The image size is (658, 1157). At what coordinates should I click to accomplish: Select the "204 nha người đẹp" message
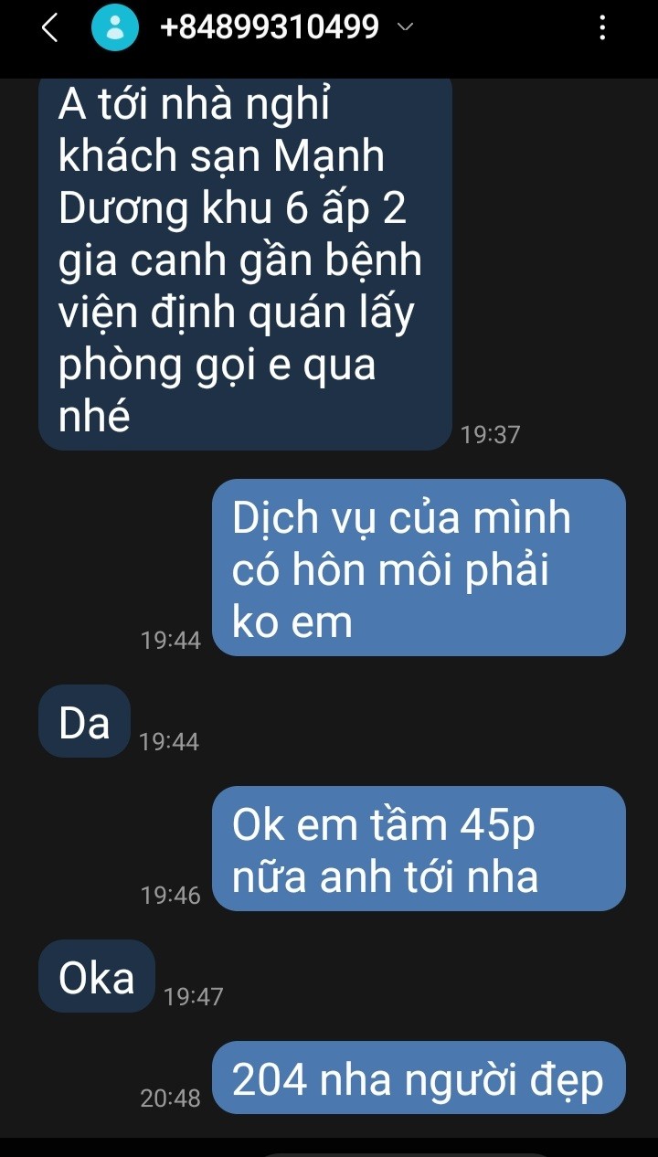419,1078
